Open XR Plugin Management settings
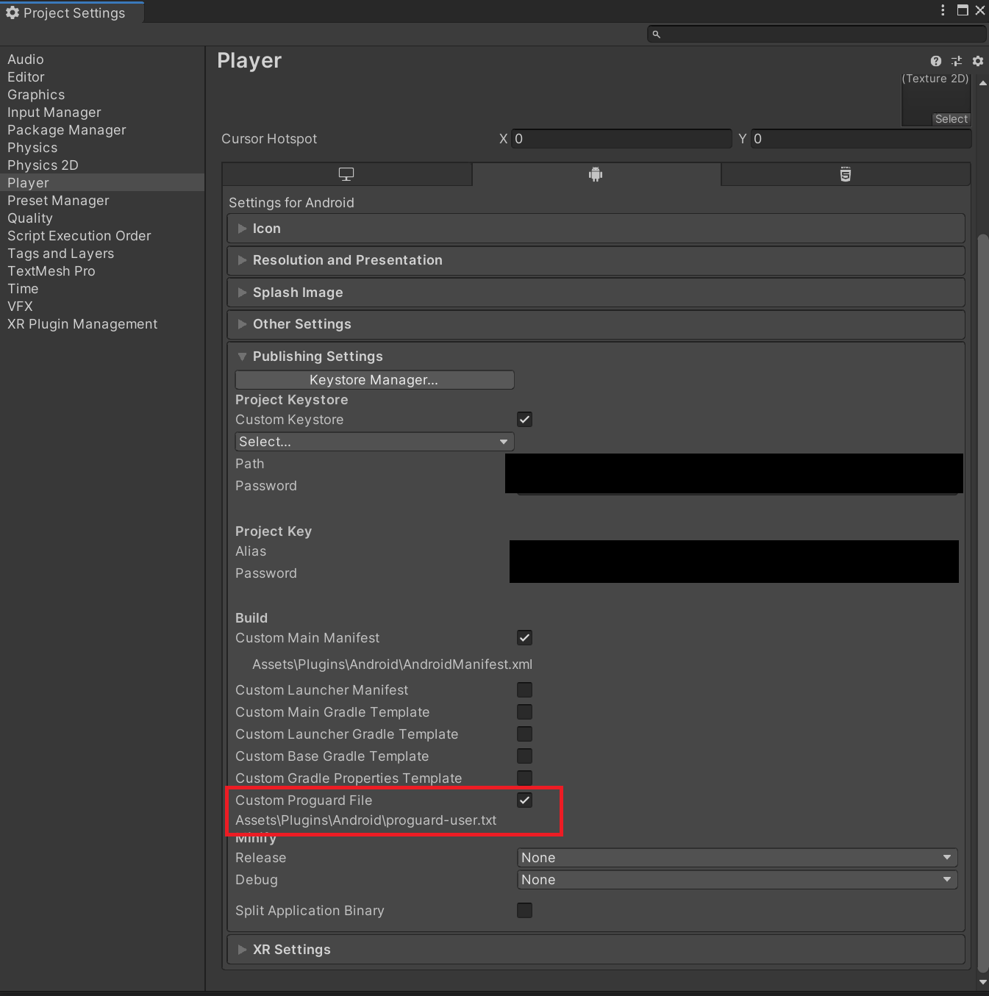 [82, 323]
